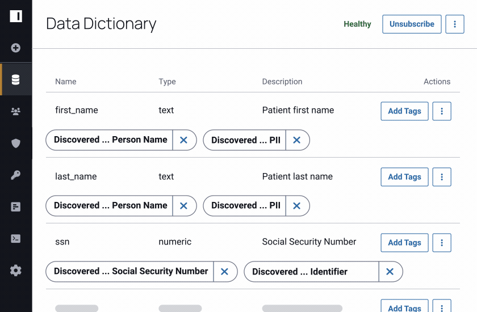Remove Identifier tag from ssn row

point(390,272)
